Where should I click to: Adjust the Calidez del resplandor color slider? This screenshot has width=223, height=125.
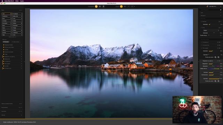tap(214, 69)
